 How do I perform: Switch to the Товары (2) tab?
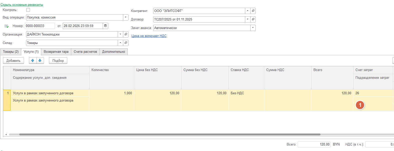11,52
